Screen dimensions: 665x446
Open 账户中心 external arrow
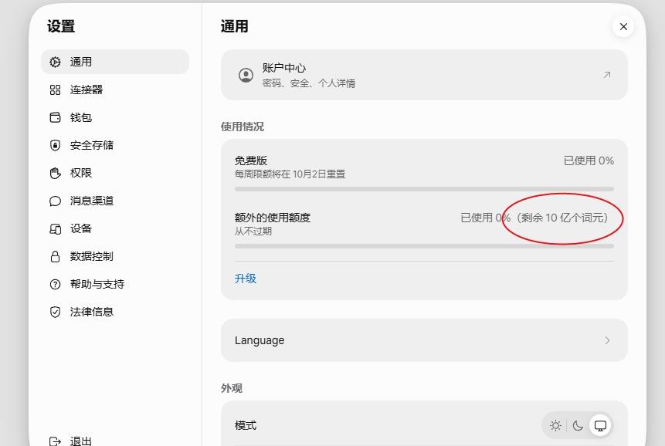(607, 75)
